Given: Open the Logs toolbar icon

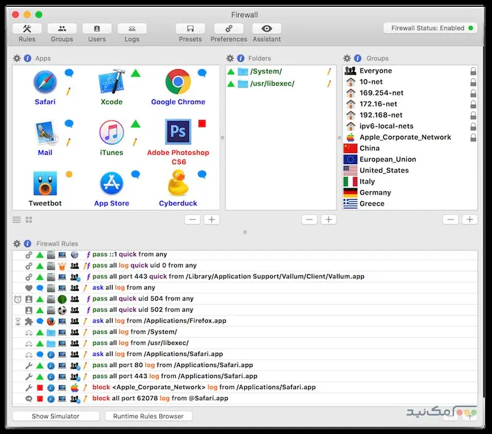Looking at the screenshot, I should click(x=132, y=29).
